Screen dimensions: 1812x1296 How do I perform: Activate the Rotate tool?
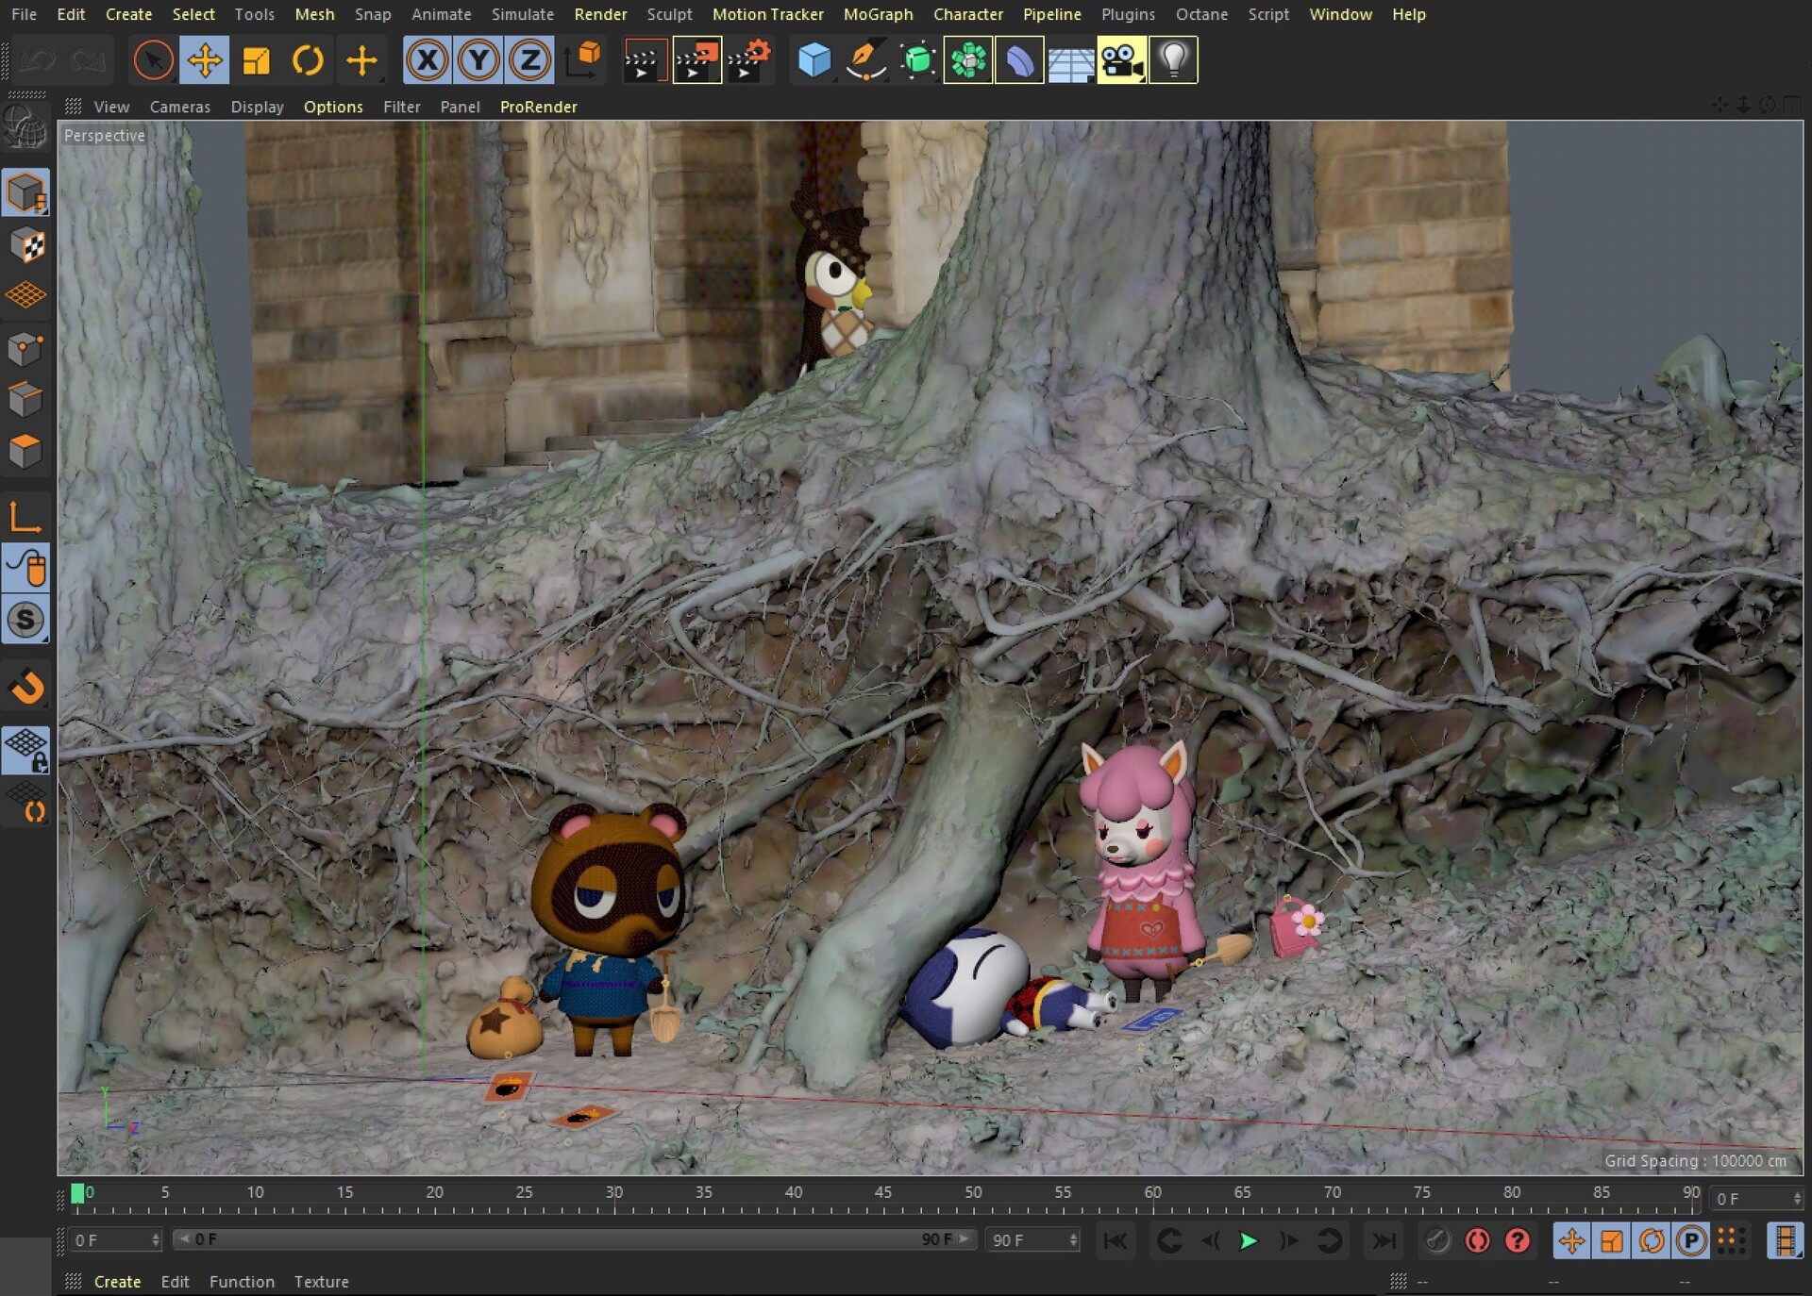(x=308, y=61)
